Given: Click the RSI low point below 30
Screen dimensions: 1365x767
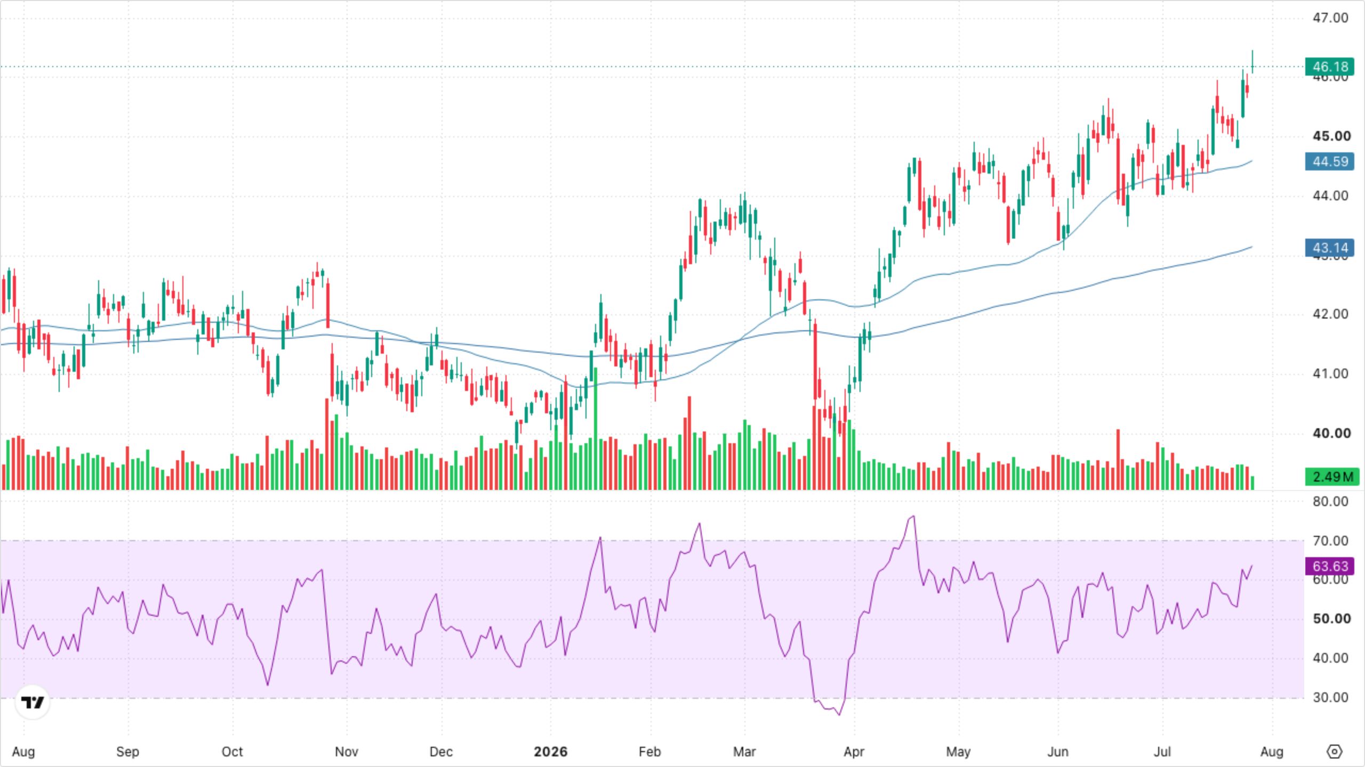Looking at the screenshot, I should pyautogui.click(x=840, y=714).
